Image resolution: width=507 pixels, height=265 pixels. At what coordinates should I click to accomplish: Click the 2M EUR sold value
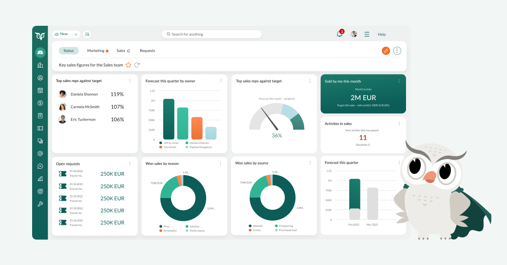(x=363, y=98)
